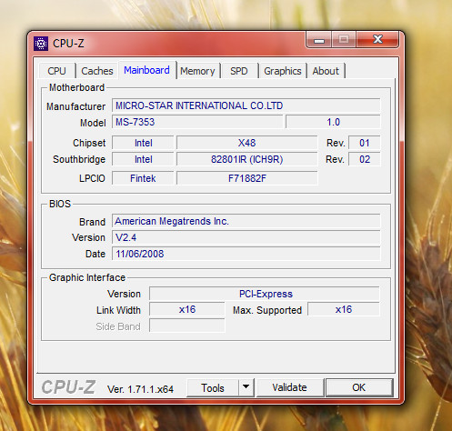Select the southbridge value 82801IR (ICH9R)
The width and height of the screenshot is (452, 431).
246,159
